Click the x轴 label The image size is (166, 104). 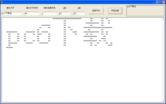[64, 8]
